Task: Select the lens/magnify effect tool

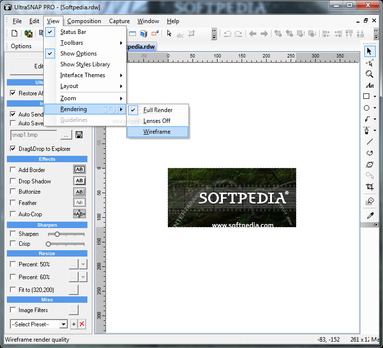Action: 370,201
